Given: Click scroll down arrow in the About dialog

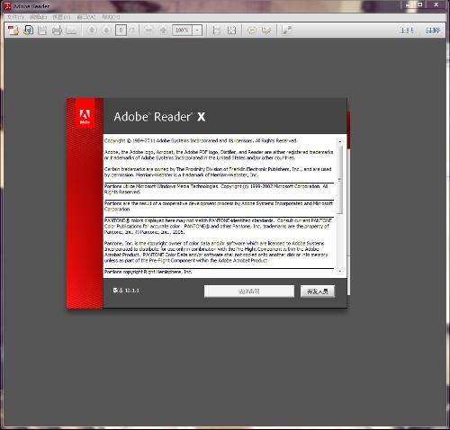Looking at the screenshot, I should [x=340, y=271].
